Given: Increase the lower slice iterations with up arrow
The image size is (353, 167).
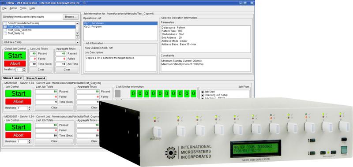Looking at the screenshot, I should tap(29, 141).
